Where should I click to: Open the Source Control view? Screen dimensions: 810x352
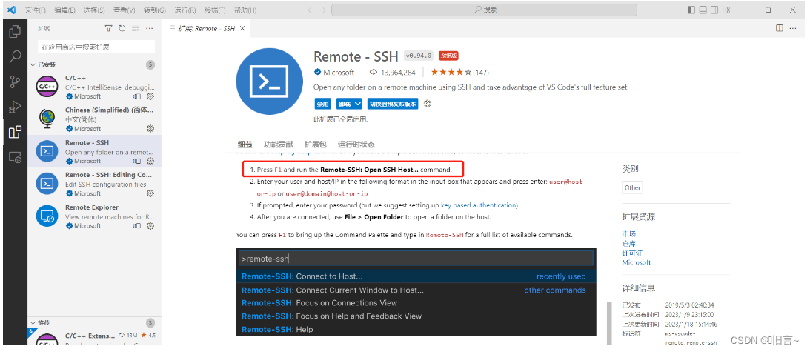(15, 82)
